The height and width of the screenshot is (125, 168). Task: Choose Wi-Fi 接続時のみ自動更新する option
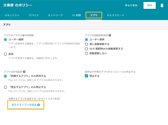click(86, 49)
